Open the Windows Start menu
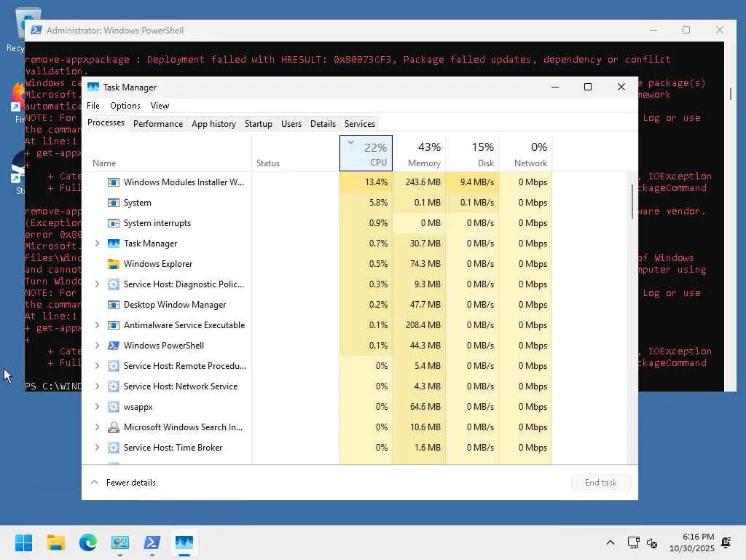The height and width of the screenshot is (560, 746). (x=24, y=542)
